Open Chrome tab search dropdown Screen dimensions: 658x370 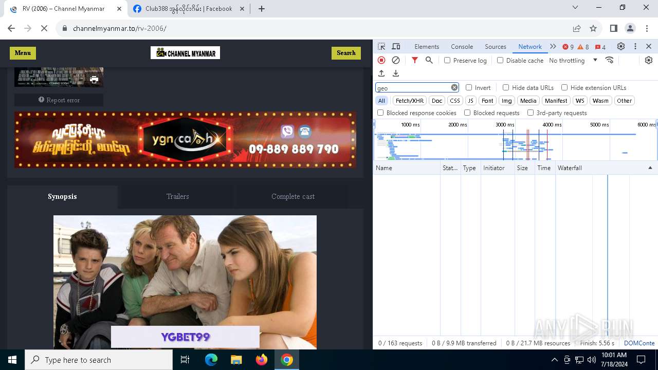click(x=575, y=8)
